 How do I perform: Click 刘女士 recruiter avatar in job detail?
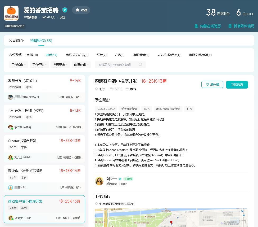(x=99, y=181)
